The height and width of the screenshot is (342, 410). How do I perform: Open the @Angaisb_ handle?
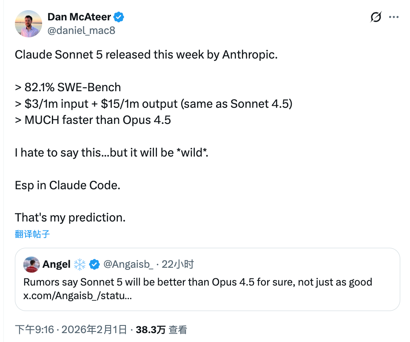[128, 264]
